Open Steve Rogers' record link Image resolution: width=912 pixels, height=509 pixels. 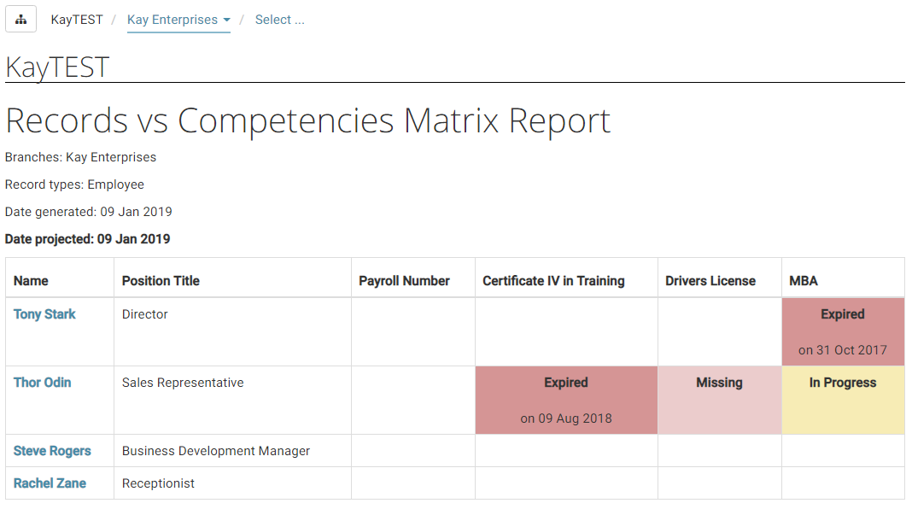click(x=52, y=451)
